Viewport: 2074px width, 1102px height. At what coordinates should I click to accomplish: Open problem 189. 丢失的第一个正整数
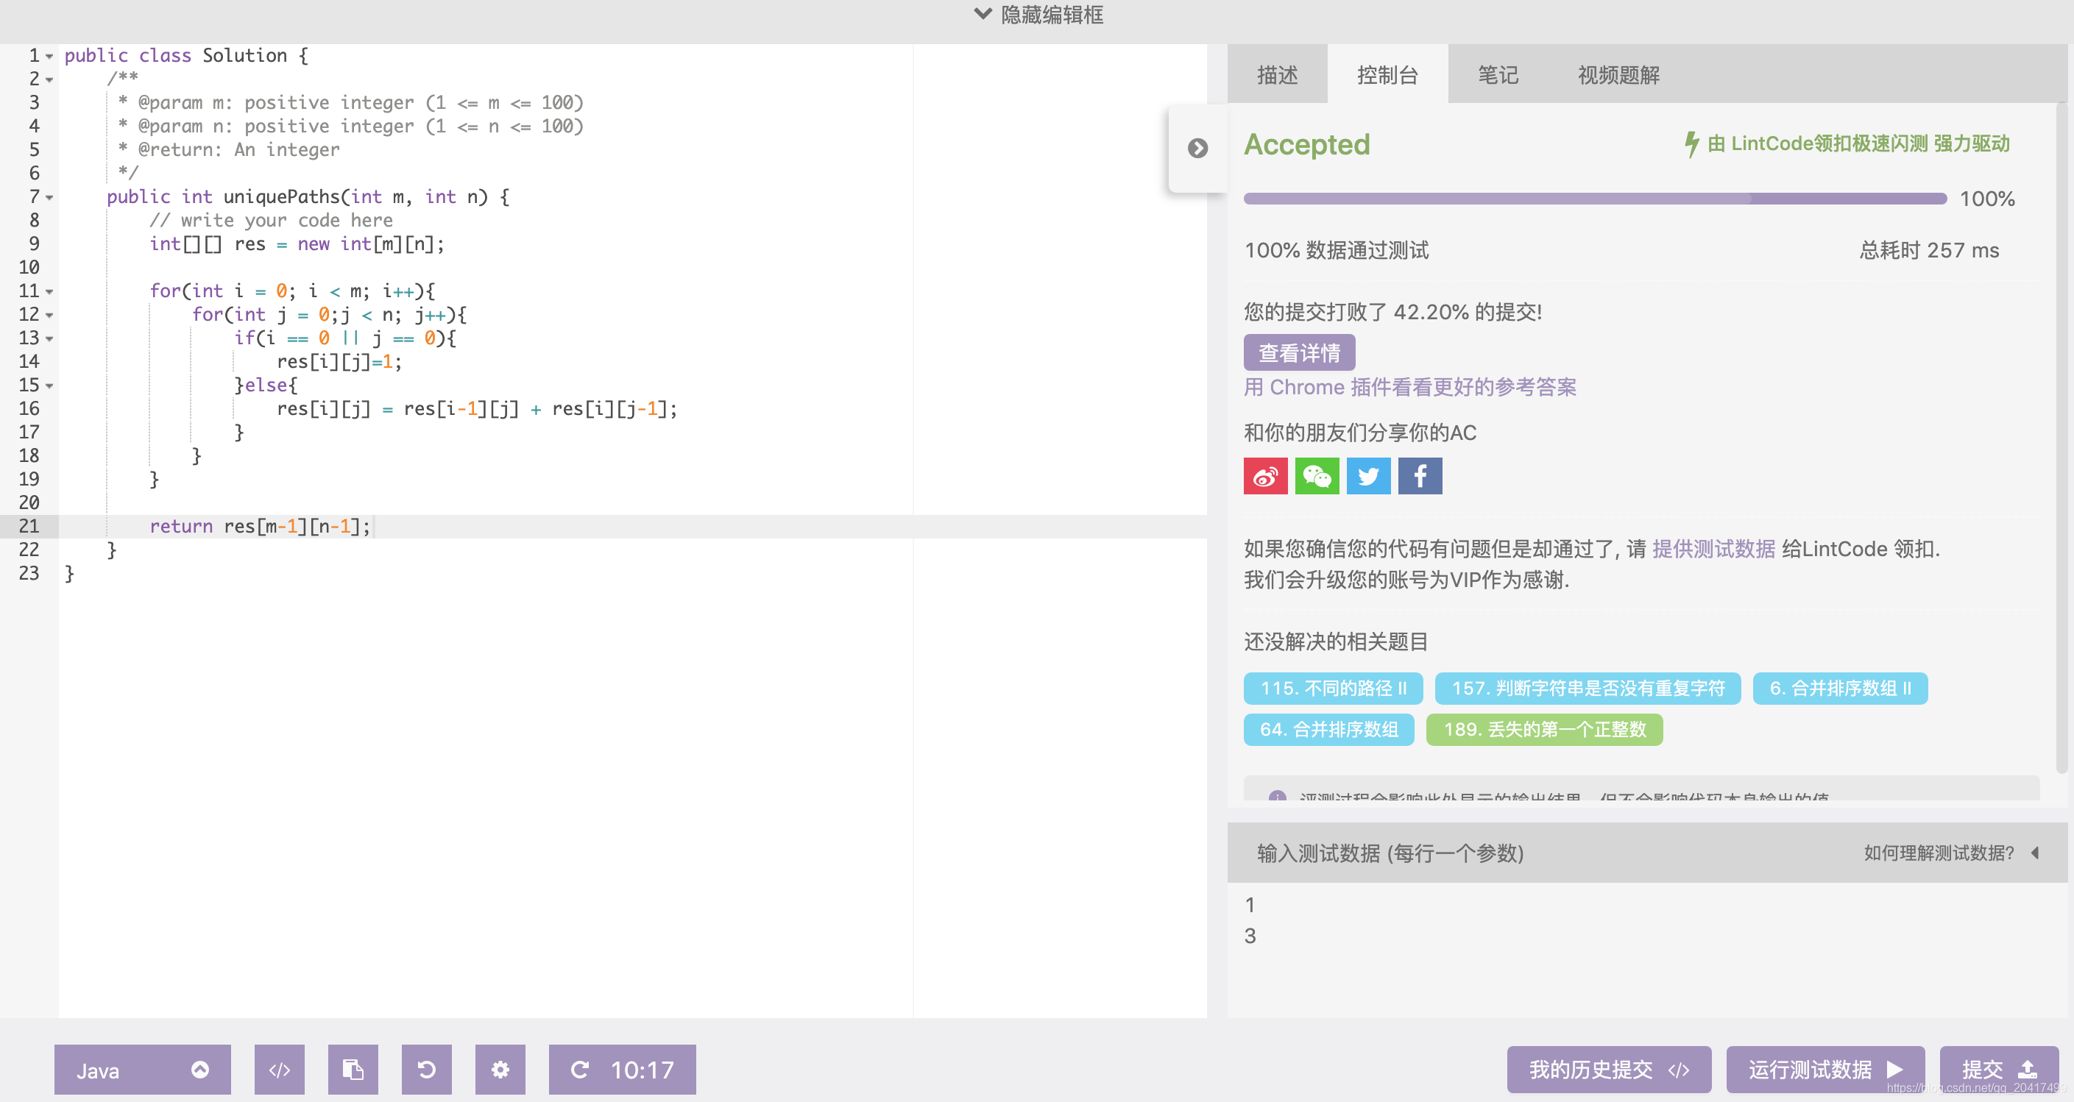1544,729
